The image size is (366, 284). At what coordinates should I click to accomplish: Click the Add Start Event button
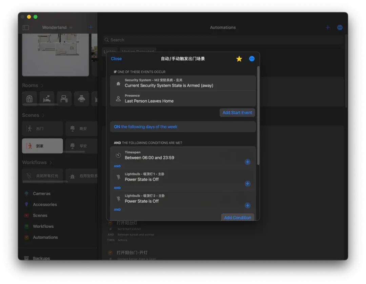point(237,113)
